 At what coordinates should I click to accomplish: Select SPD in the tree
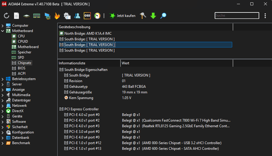21,57
